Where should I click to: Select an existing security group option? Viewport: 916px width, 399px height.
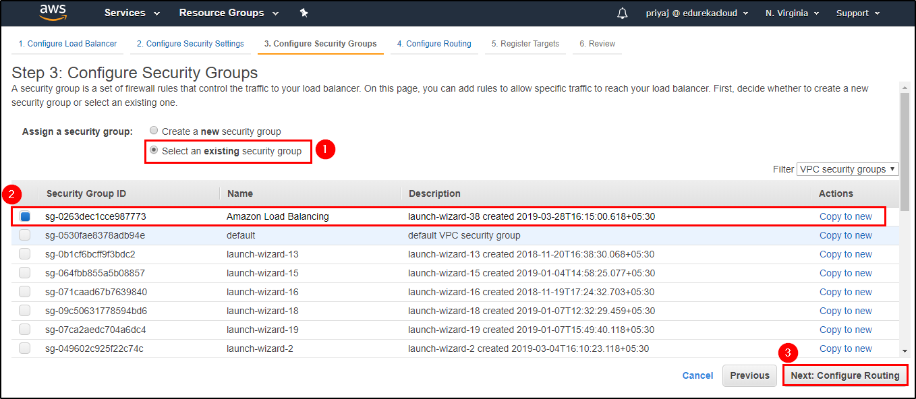(x=154, y=151)
